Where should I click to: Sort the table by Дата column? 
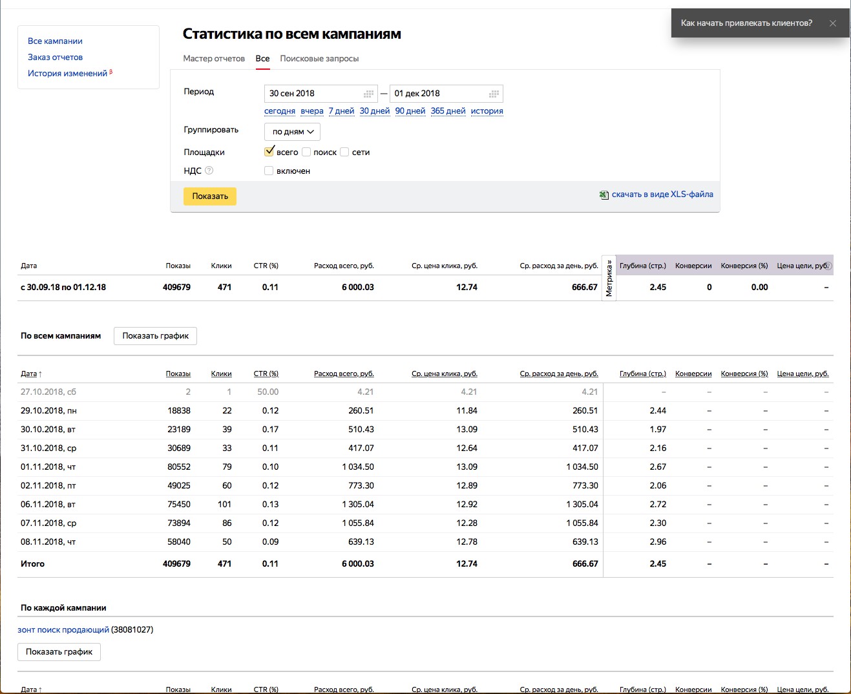click(30, 373)
